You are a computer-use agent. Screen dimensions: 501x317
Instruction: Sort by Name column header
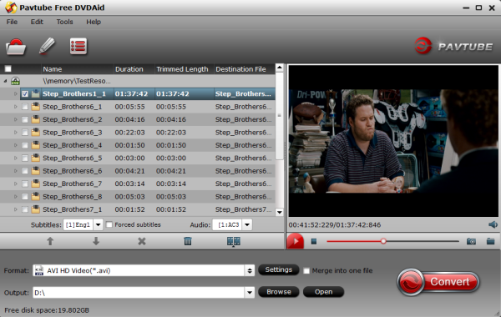(78, 69)
